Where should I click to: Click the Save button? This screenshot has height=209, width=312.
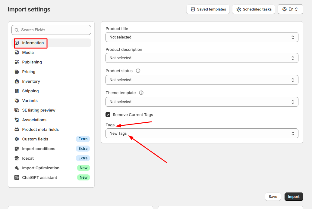pyautogui.click(x=273, y=197)
